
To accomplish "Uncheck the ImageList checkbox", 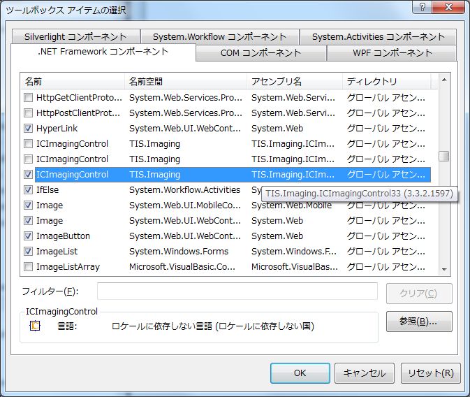I will (x=28, y=251).
